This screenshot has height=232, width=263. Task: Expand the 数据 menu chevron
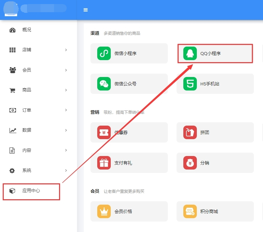point(66,130)
